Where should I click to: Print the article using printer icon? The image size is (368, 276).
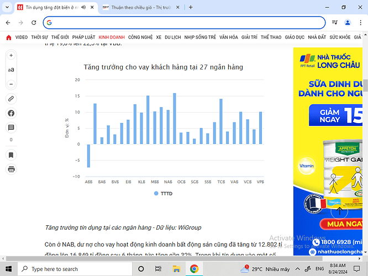click(x=11, y=169)
